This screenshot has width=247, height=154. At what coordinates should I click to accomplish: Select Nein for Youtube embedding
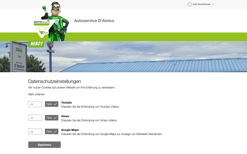pos(51,104)
